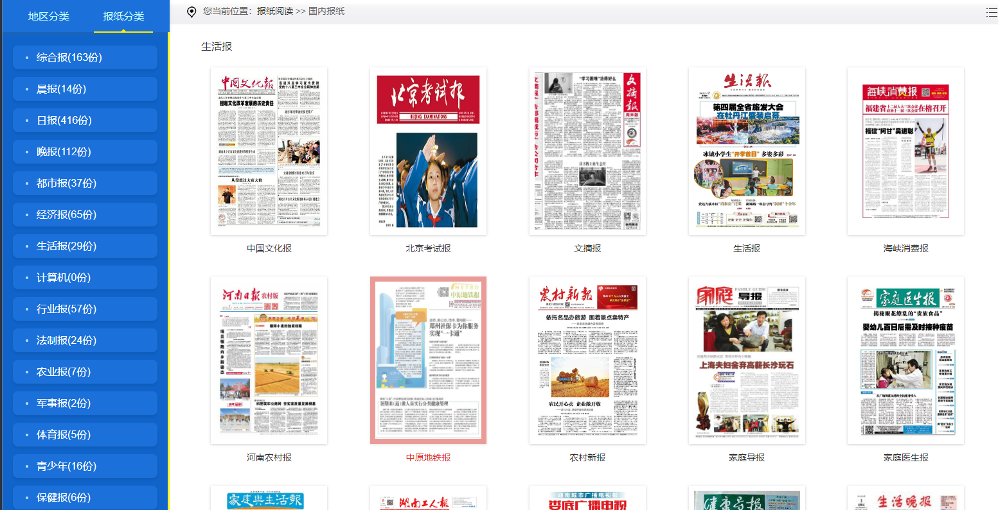Open 都市报(37份) category

pyautogui.click(x=85, y=183)
